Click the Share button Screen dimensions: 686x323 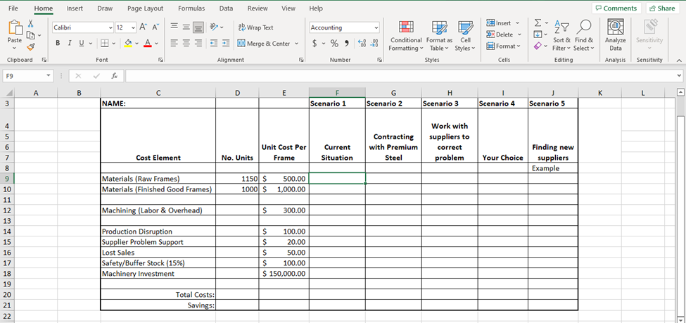(x=662, y=8)
